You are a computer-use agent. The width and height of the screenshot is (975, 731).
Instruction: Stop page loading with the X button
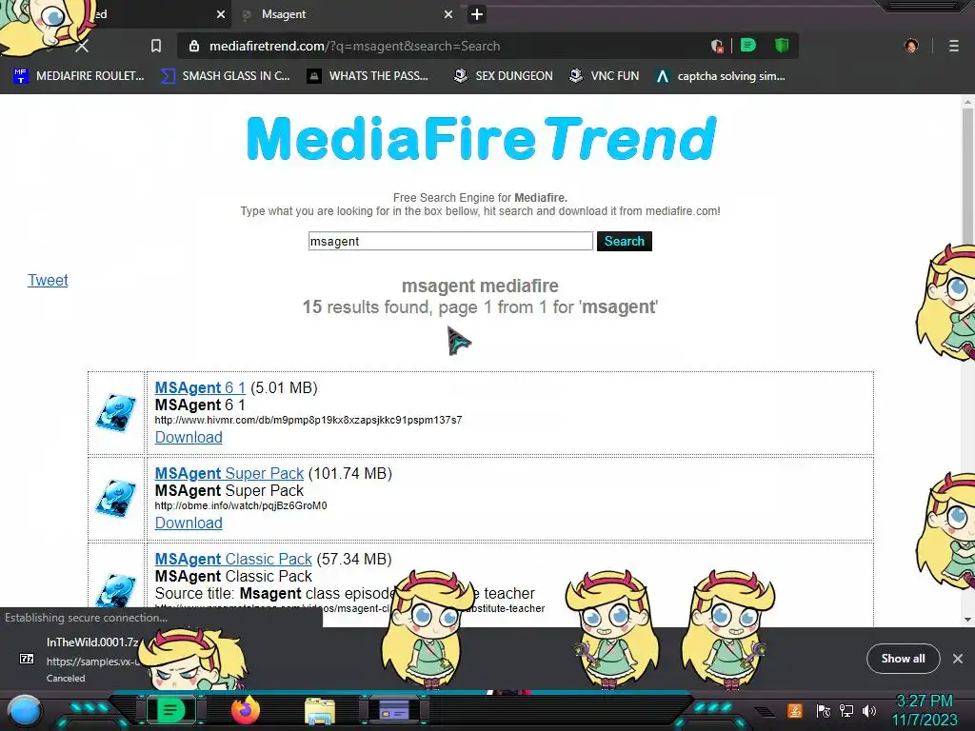(82, 46)
